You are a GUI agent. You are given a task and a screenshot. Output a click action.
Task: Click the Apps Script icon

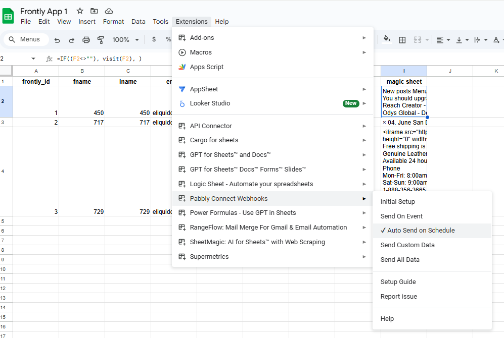[x=182, y=67]
